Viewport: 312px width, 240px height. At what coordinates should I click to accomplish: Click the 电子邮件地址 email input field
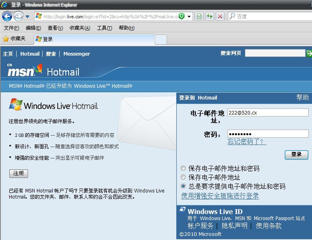268,112
